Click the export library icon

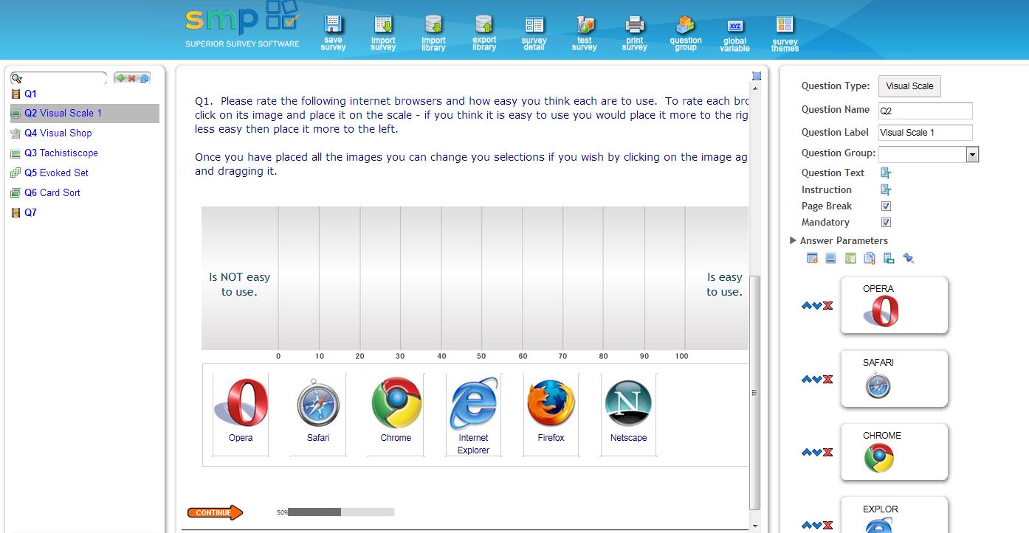pyautogui.click(x=484, y=33)
